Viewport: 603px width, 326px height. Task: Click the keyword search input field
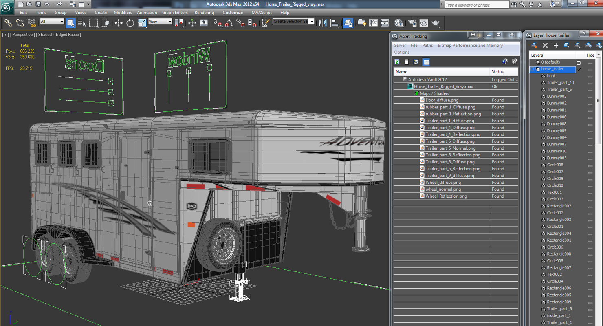[x=476, y=5]
